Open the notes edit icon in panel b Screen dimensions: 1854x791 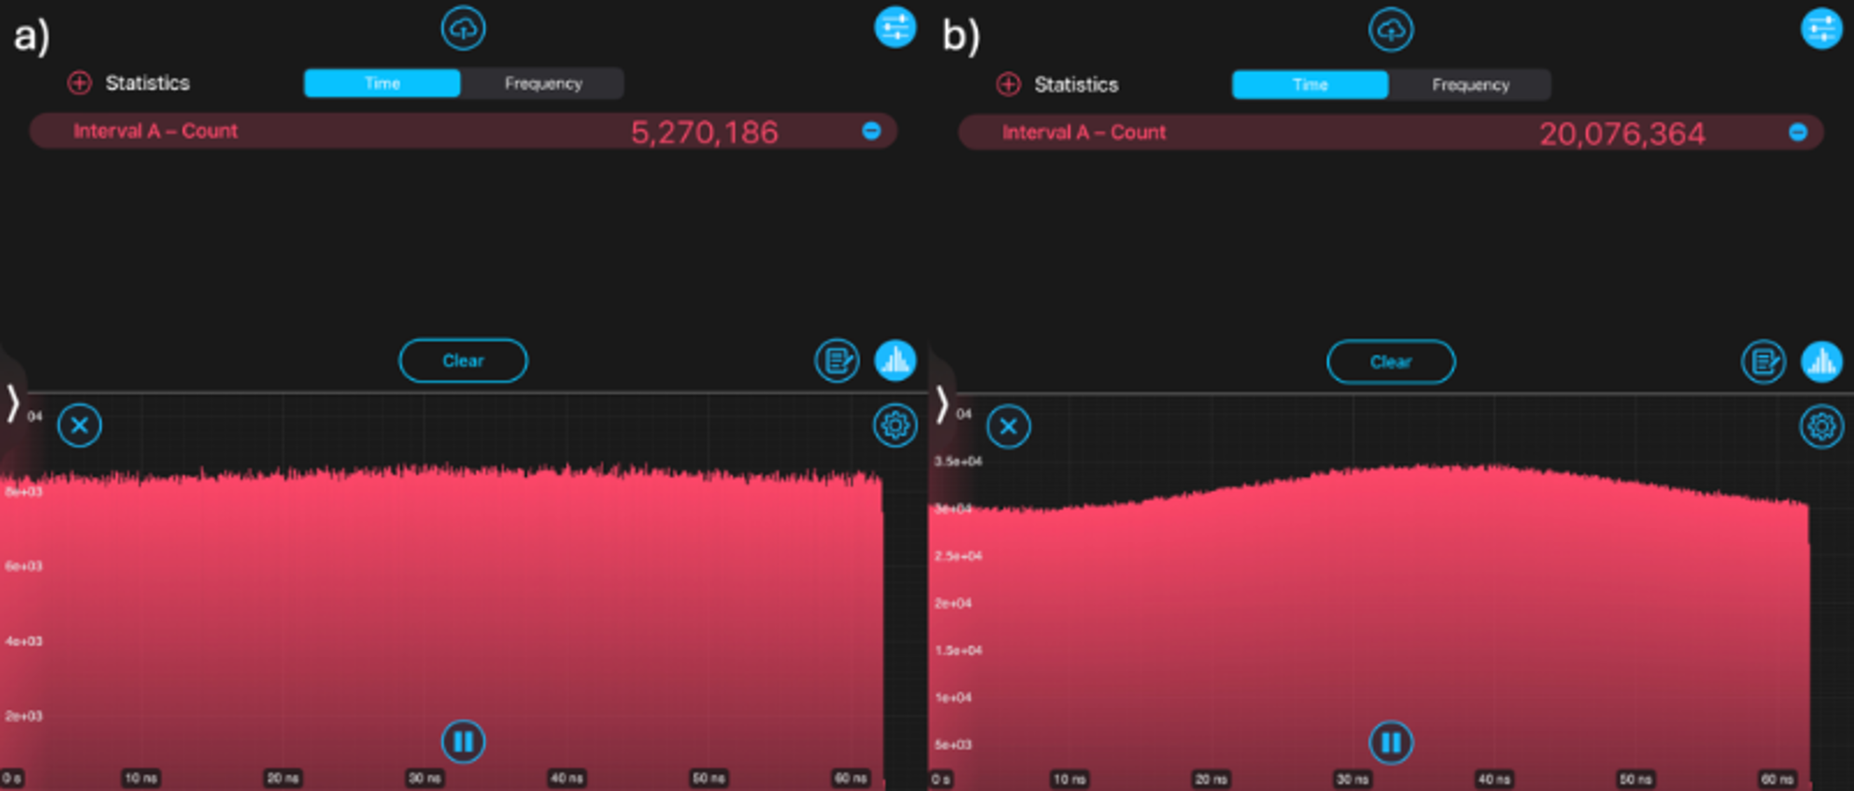point(1763,362)
